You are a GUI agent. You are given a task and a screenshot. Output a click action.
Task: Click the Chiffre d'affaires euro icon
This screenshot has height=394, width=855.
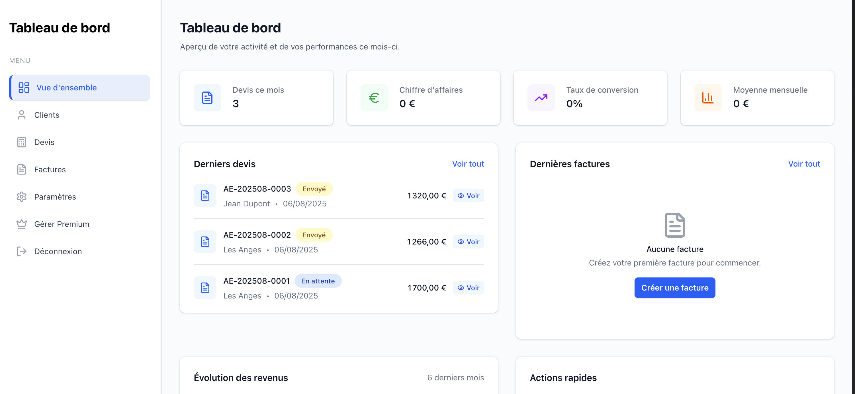pyautogui.click(x=374, y=98)
